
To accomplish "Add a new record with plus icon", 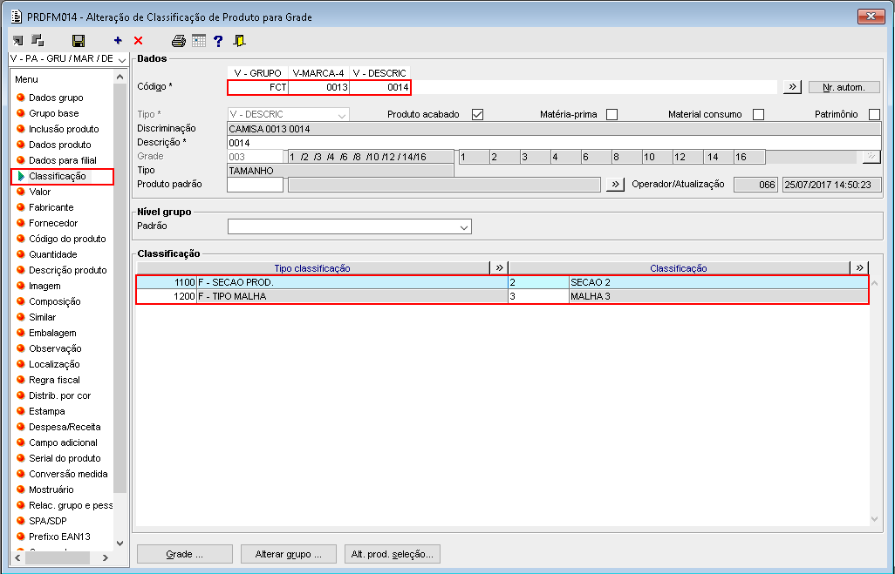I will (x=118, y=40).
